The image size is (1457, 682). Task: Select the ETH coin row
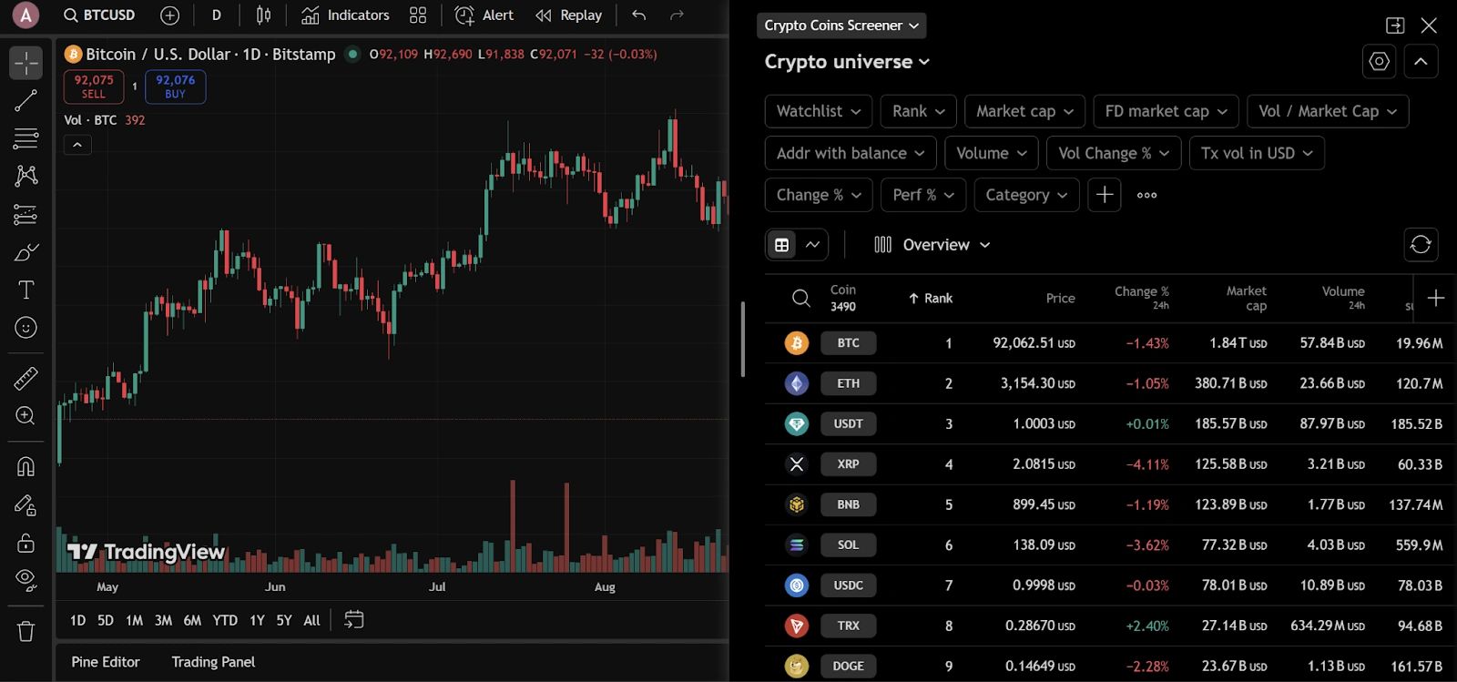click(x=848, y=383)
